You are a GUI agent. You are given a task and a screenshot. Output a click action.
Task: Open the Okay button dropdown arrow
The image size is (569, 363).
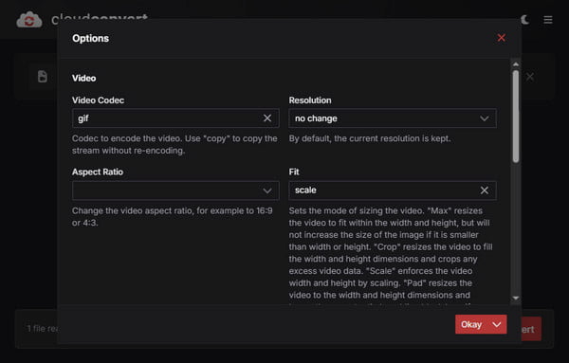click(497, 324)
